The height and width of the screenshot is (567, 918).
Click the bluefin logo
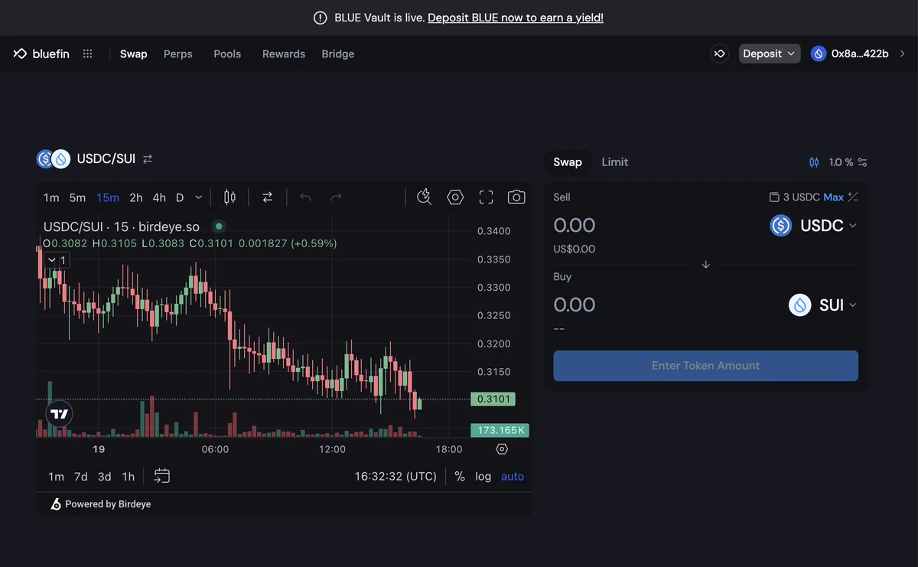point(41,54)
